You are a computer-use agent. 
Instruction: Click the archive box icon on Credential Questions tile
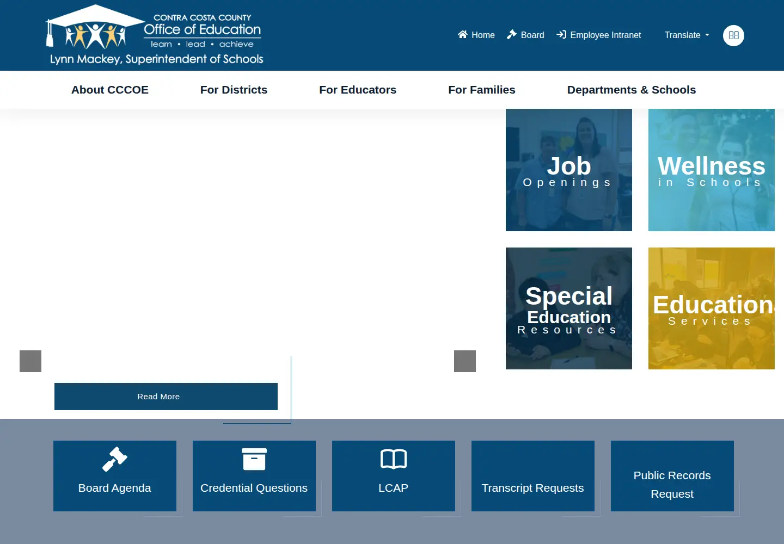tap(254, 459)
